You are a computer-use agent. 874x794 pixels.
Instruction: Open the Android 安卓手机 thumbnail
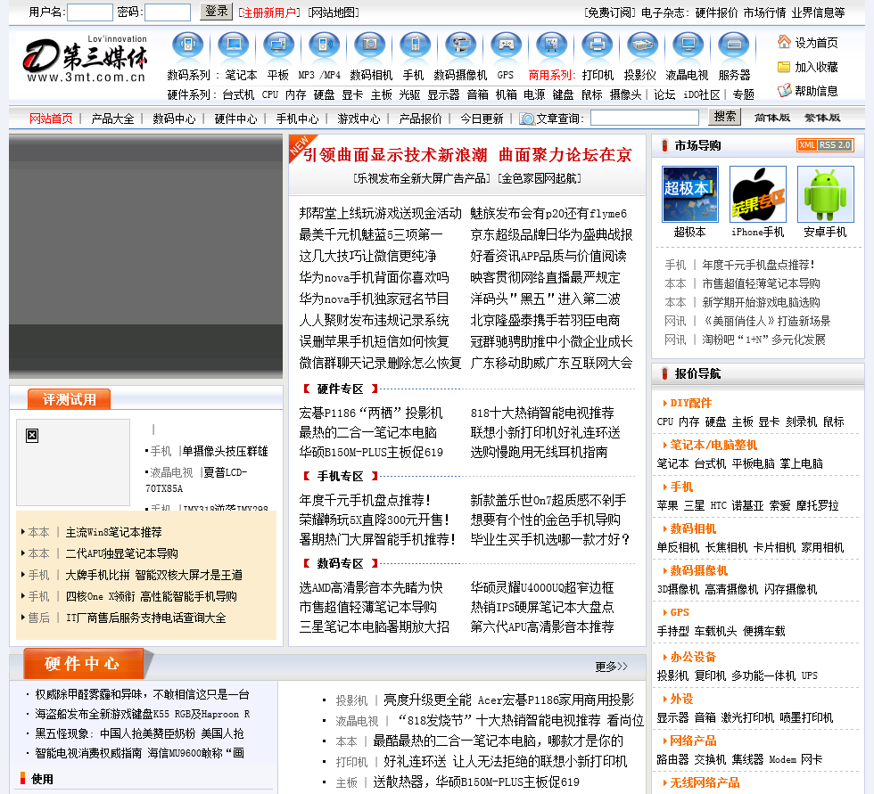[x=826, y=194]
